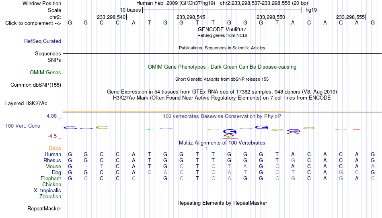The image size is (382, 218).
Task: Click the GTEx Gene Expression track title
Action: coord(222,92)
